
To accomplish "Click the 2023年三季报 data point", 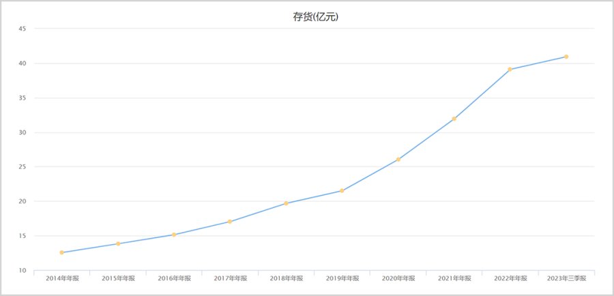I will pos(566,57).
